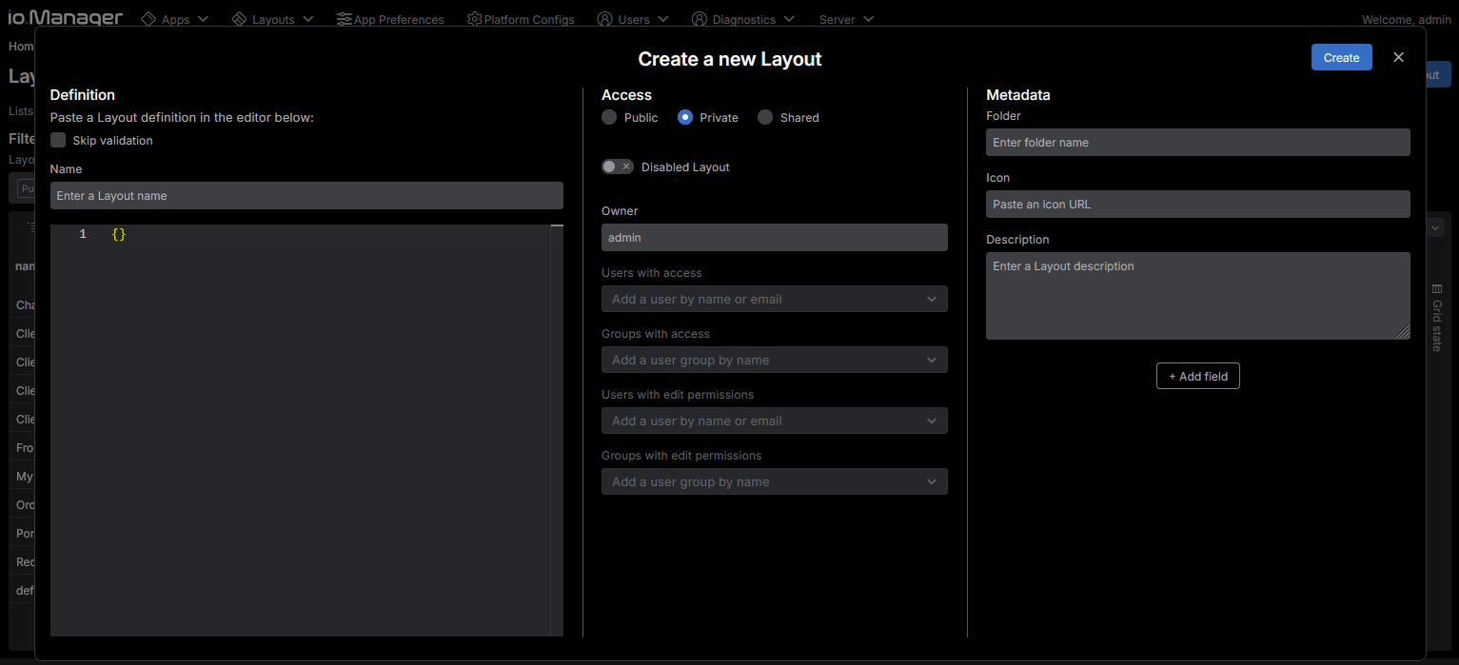
Task: Open the Server menu
Action: pyautogui.click(x=846, y=19)
